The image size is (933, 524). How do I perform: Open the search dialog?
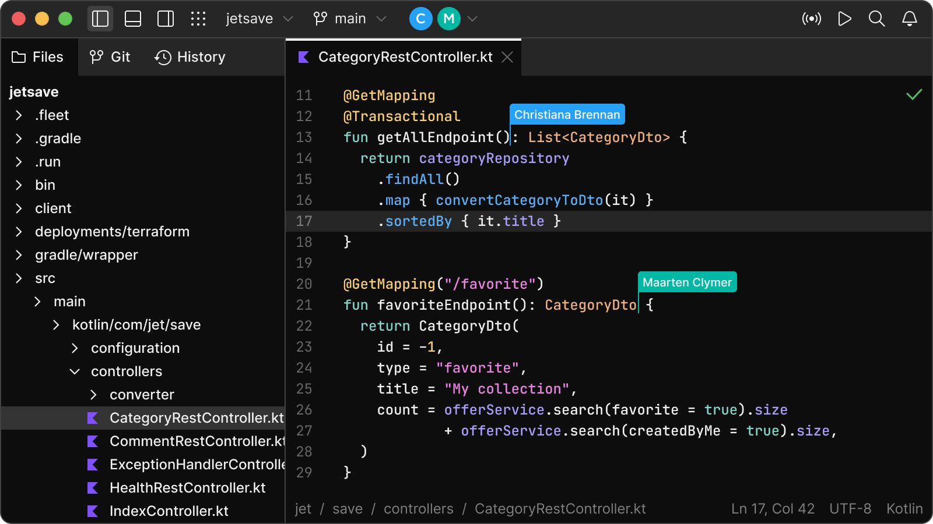pos(877,18)
